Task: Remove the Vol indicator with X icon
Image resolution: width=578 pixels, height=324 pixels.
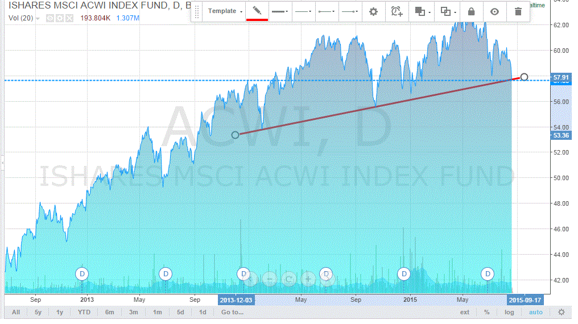Action: click(69, 18)
